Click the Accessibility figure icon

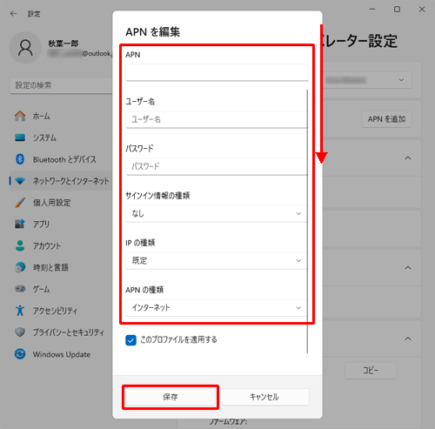tap(20, 311)
